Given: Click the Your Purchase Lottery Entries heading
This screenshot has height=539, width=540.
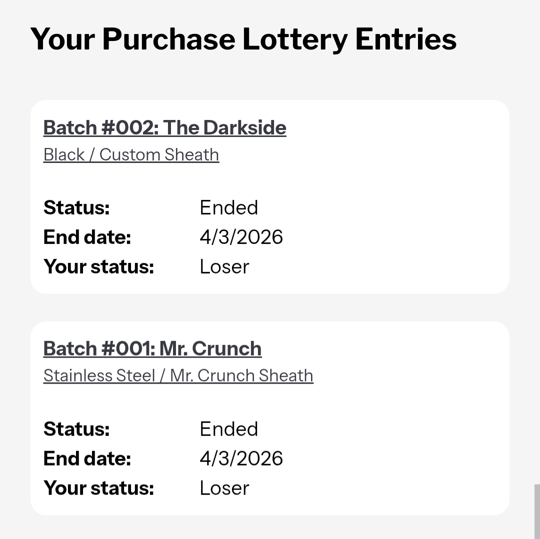Looking at the screenshot, I should [x=243, y=39].
